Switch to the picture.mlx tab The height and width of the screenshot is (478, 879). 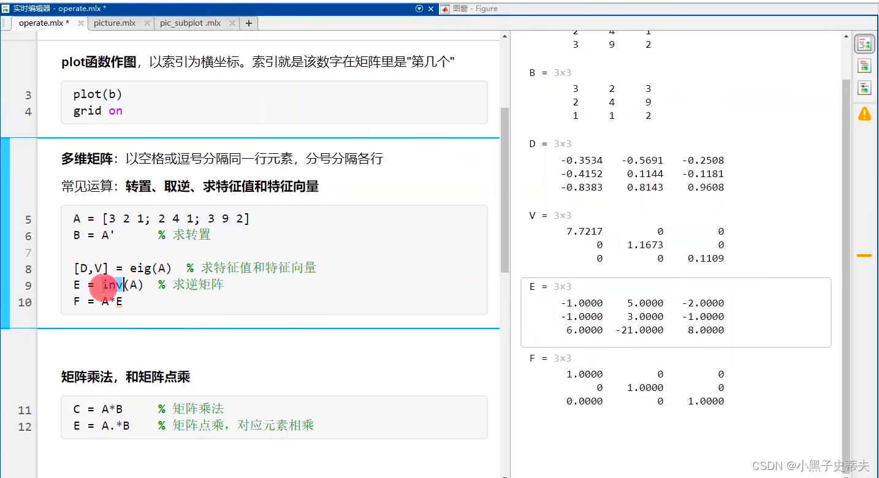coord(115,23)
